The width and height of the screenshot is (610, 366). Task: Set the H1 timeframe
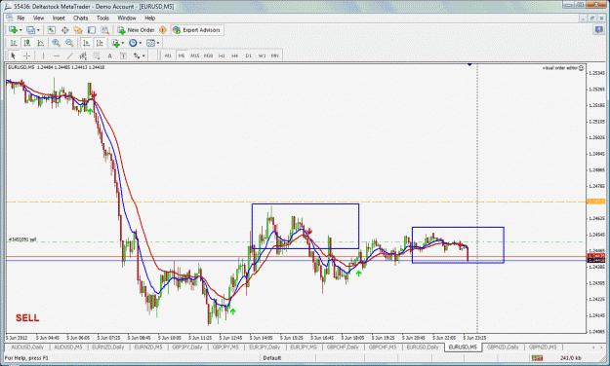(x=222, y=55)
